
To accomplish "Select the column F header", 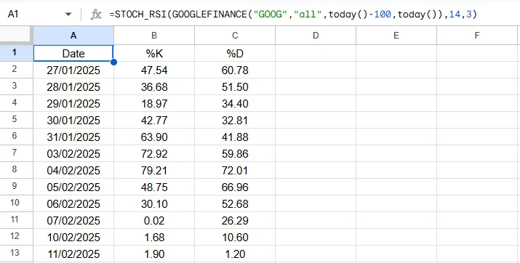I will tap(477, 36).
